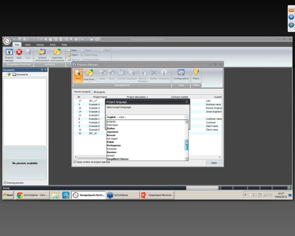Choose Korean from the language list
The image size is (295, 236).
(111, 135)
